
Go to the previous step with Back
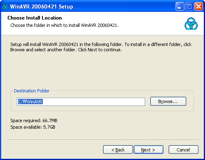(118, 150)
